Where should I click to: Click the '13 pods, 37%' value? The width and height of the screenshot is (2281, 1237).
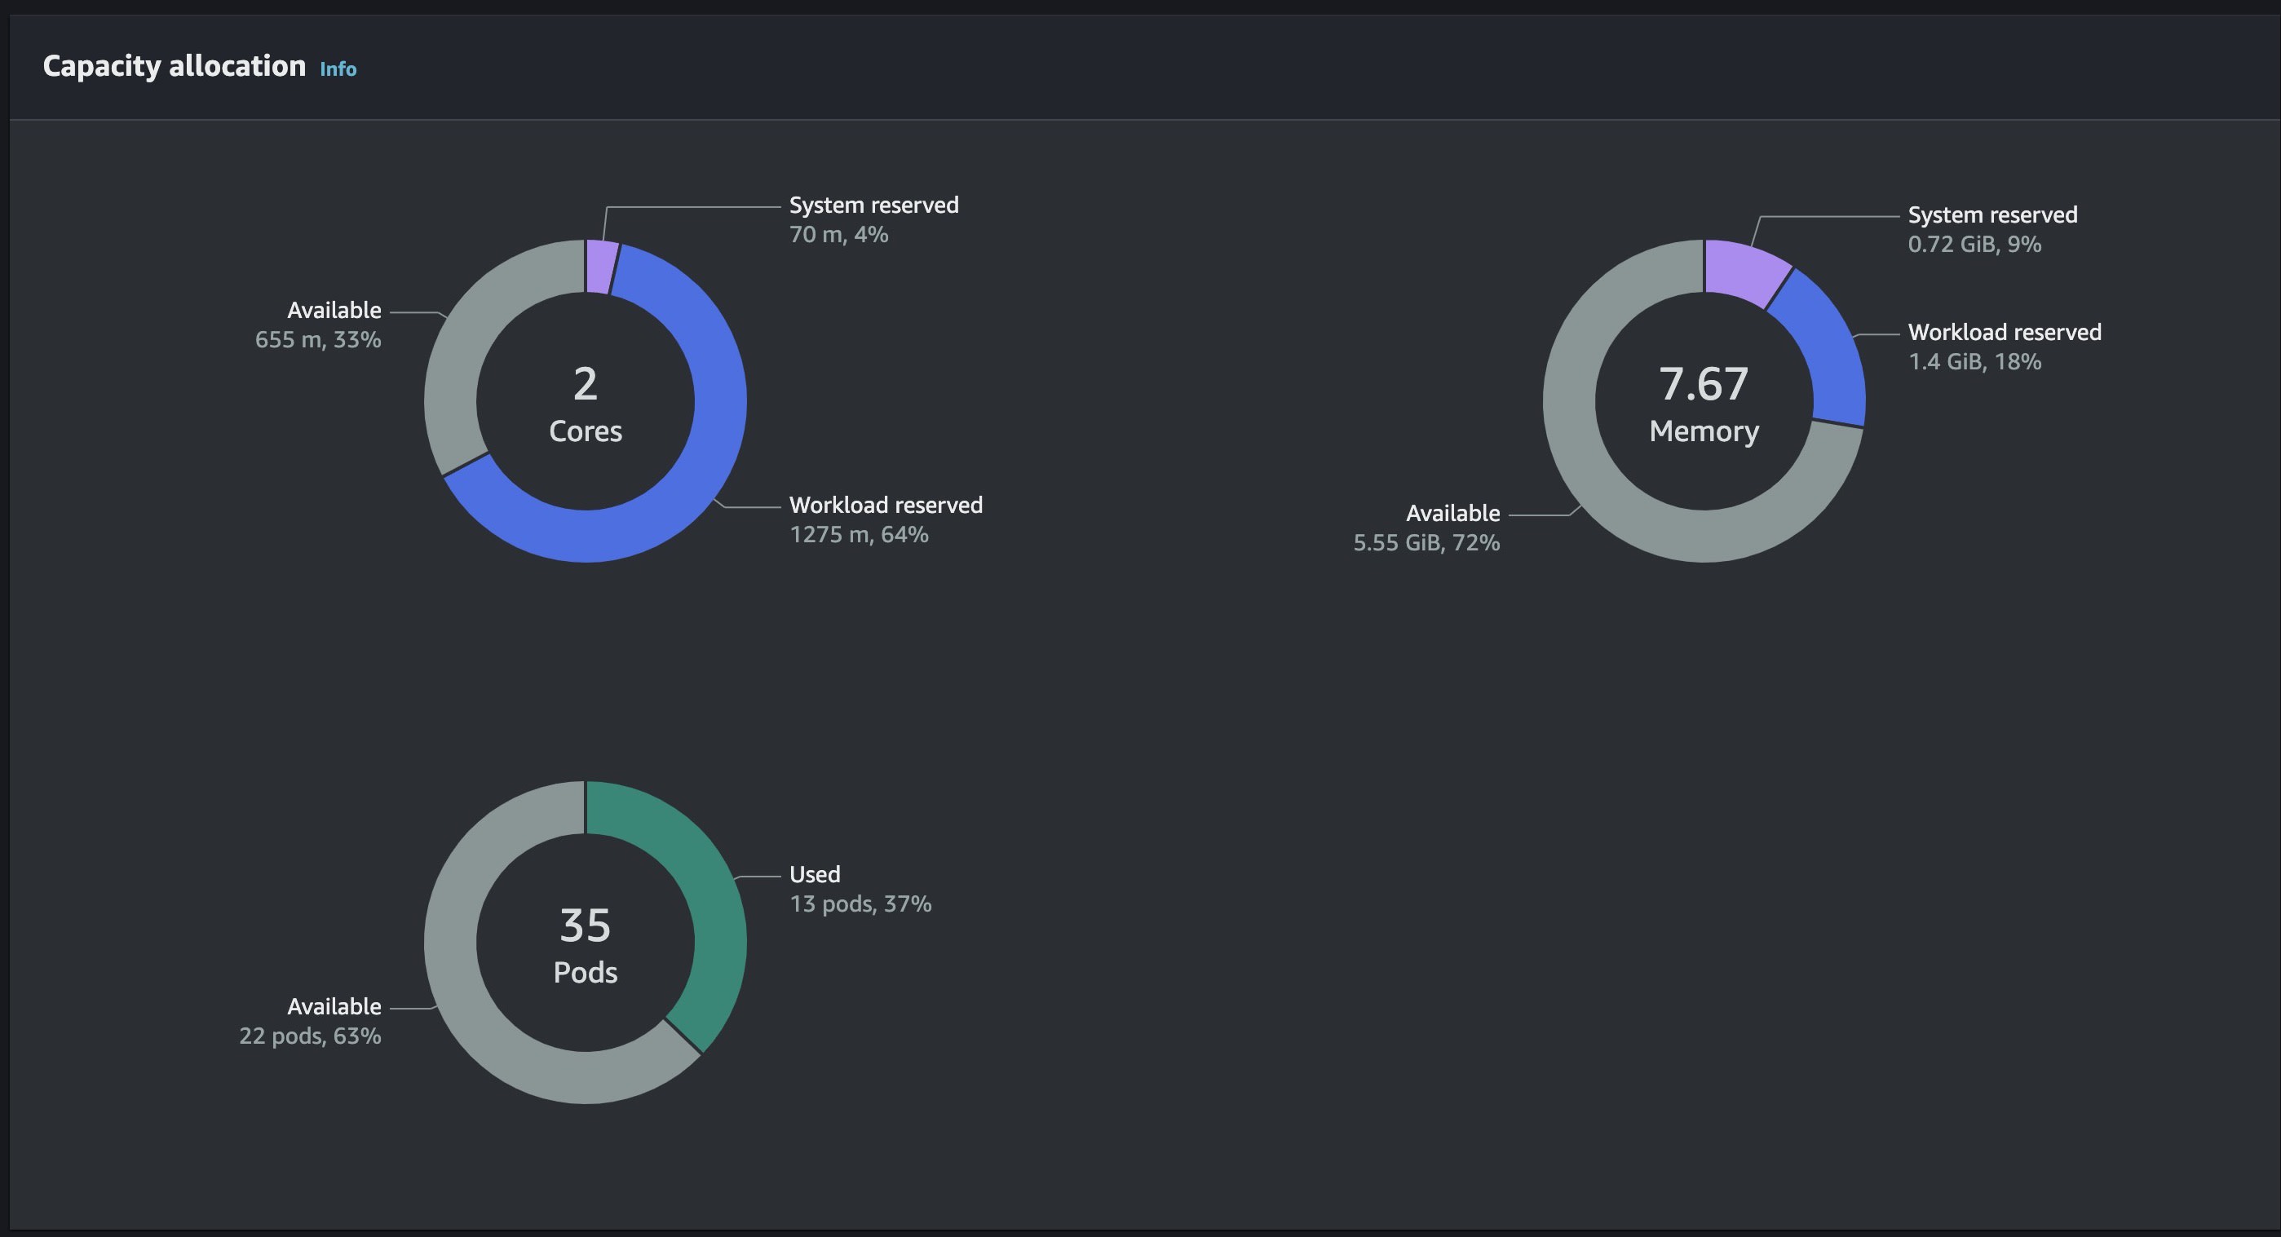[860, 904]
